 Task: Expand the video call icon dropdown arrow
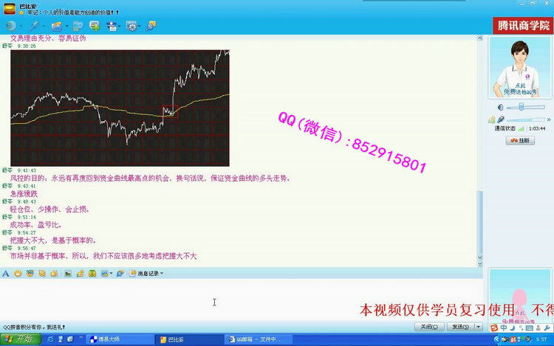[x=21, y=25]
